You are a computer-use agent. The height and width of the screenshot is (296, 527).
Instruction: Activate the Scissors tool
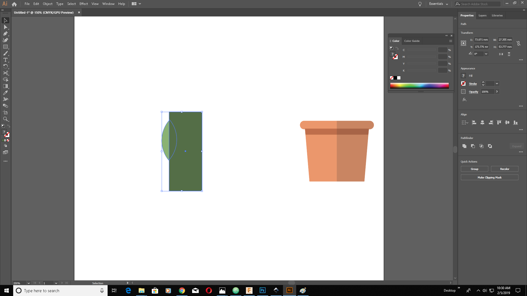[x=5, y=73]
